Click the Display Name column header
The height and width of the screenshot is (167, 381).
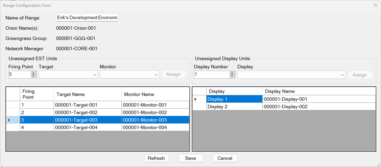click(x=280, y=91)
